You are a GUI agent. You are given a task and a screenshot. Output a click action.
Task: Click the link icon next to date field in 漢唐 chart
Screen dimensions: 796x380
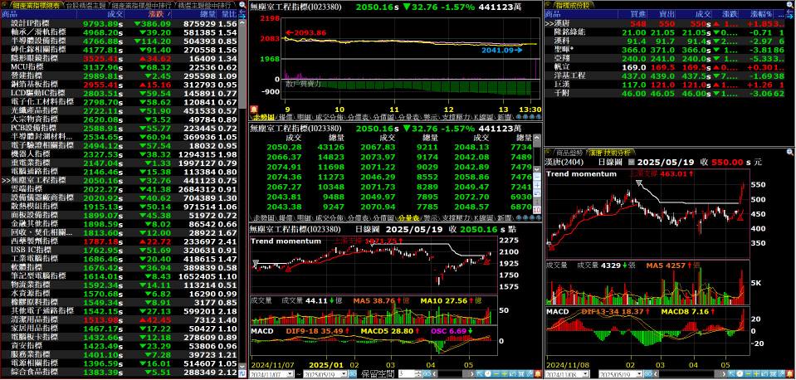647,374
